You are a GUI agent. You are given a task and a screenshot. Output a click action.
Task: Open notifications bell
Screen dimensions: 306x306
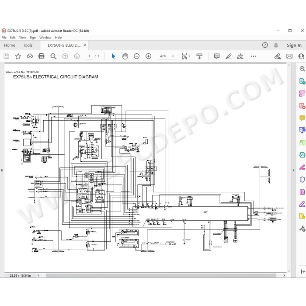point(276,45)
